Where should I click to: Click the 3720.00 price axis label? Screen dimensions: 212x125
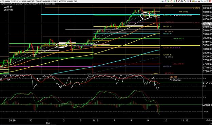(x=207, y=71)
